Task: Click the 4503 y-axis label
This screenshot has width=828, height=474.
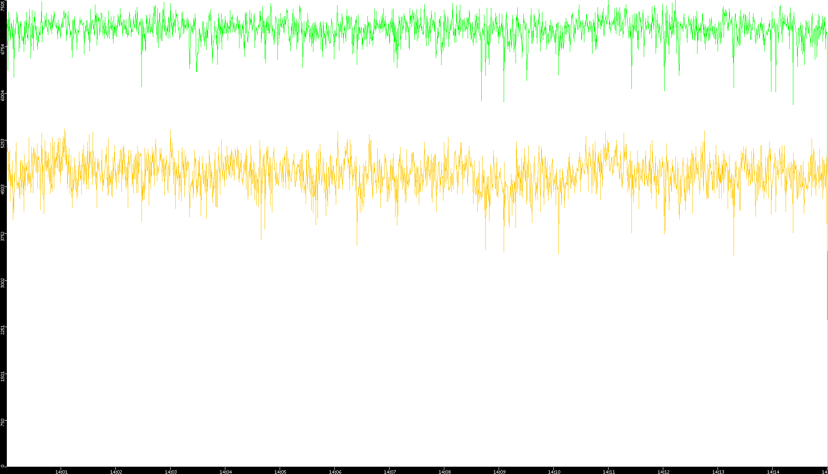Action: (3, 189)
